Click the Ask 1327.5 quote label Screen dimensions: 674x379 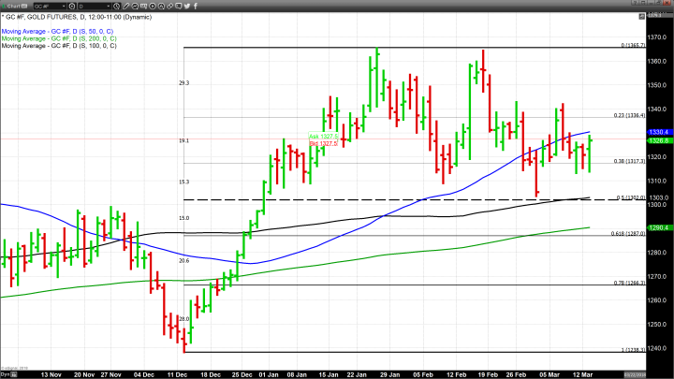pyautogui.click(x=321, y=137)
